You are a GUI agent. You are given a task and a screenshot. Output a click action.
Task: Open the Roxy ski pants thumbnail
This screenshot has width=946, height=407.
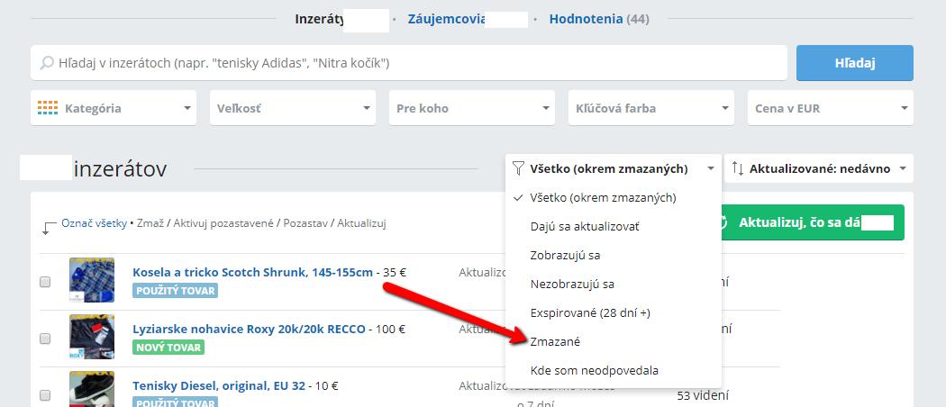coord(92,337)
